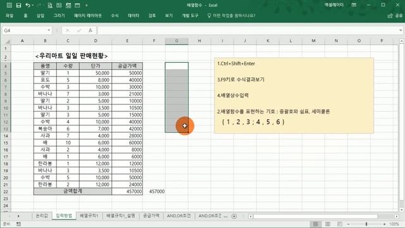Viewport: 405px width, 228px height.
Task: Open the Name Box dropdown arrow
Action: (49, 30)
